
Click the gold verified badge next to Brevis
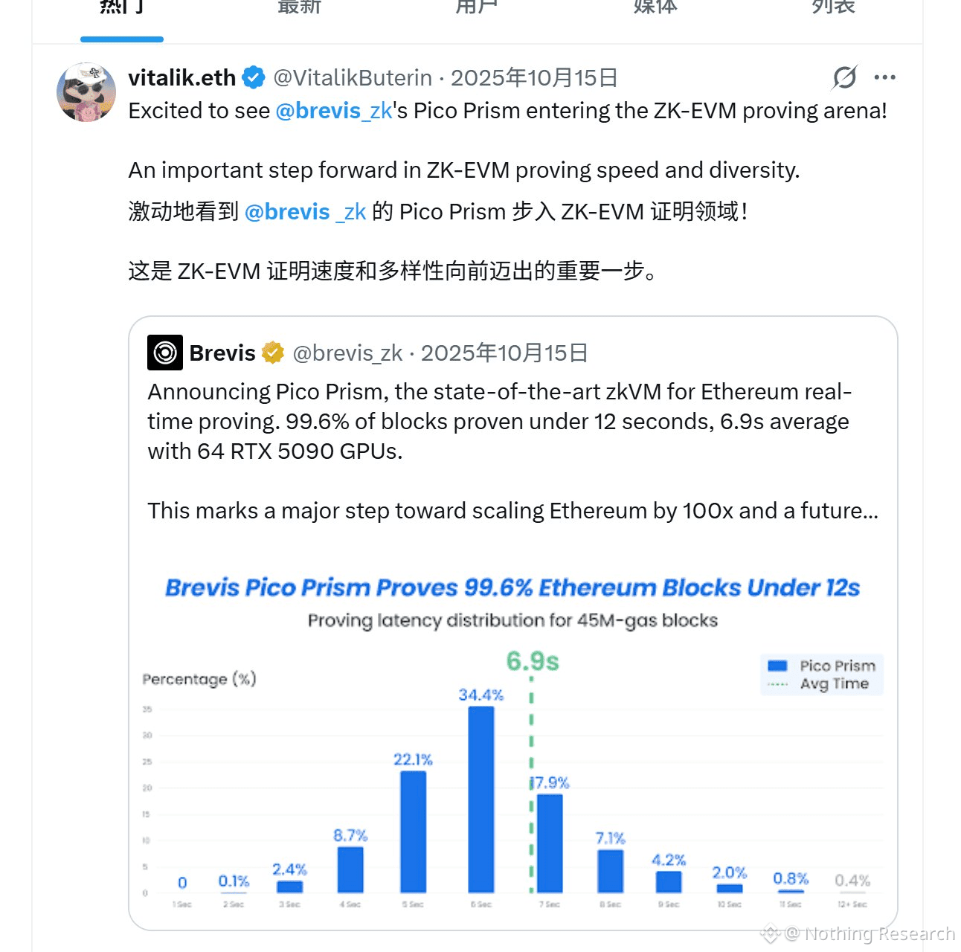pos(273,353)
